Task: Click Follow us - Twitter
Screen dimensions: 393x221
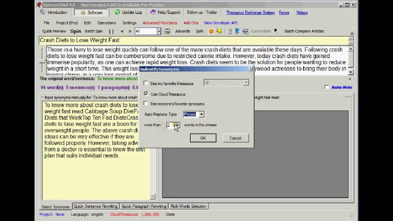Action: (x=202, y=12)
